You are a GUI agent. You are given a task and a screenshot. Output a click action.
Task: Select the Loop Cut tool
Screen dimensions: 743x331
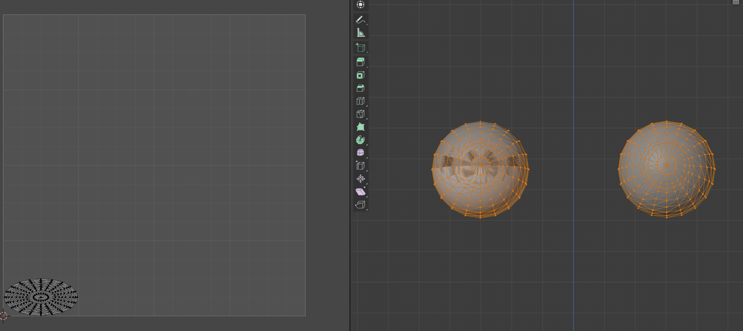coord(360,101)
